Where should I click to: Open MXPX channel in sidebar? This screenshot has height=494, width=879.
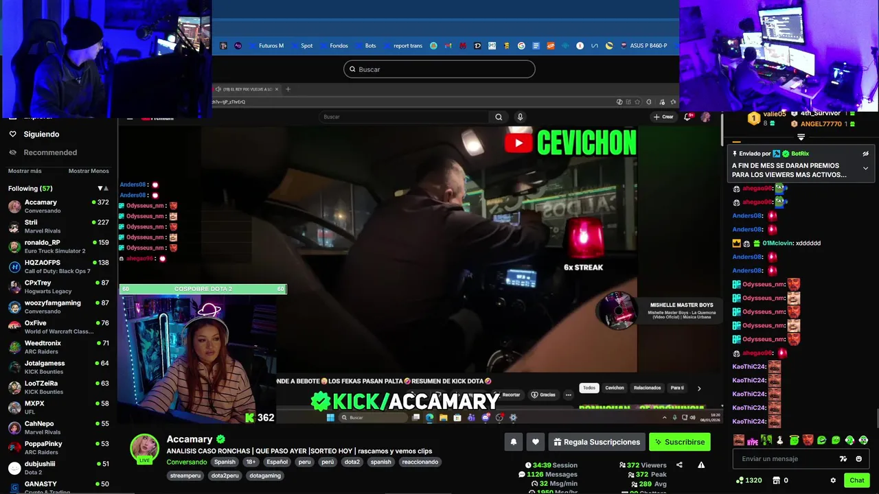pyautogui.click(x=58, y=408)
